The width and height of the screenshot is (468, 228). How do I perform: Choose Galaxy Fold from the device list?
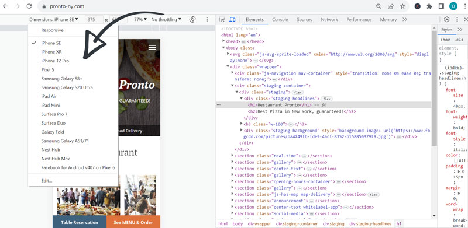pos(74,132)
